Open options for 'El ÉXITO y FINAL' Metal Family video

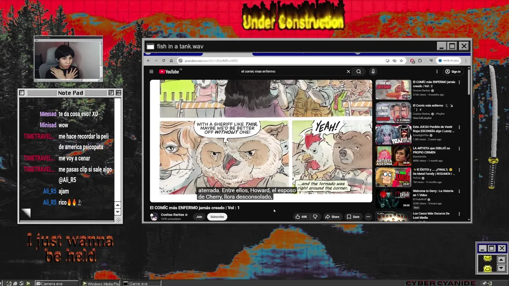coord(459,170)
